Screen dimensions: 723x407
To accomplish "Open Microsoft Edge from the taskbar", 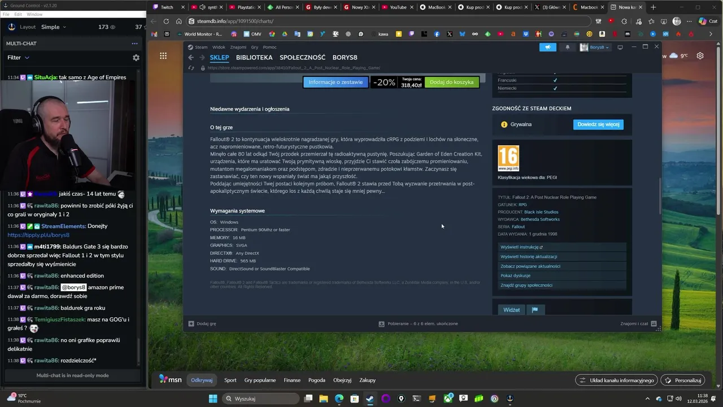I will coord(339,399).
